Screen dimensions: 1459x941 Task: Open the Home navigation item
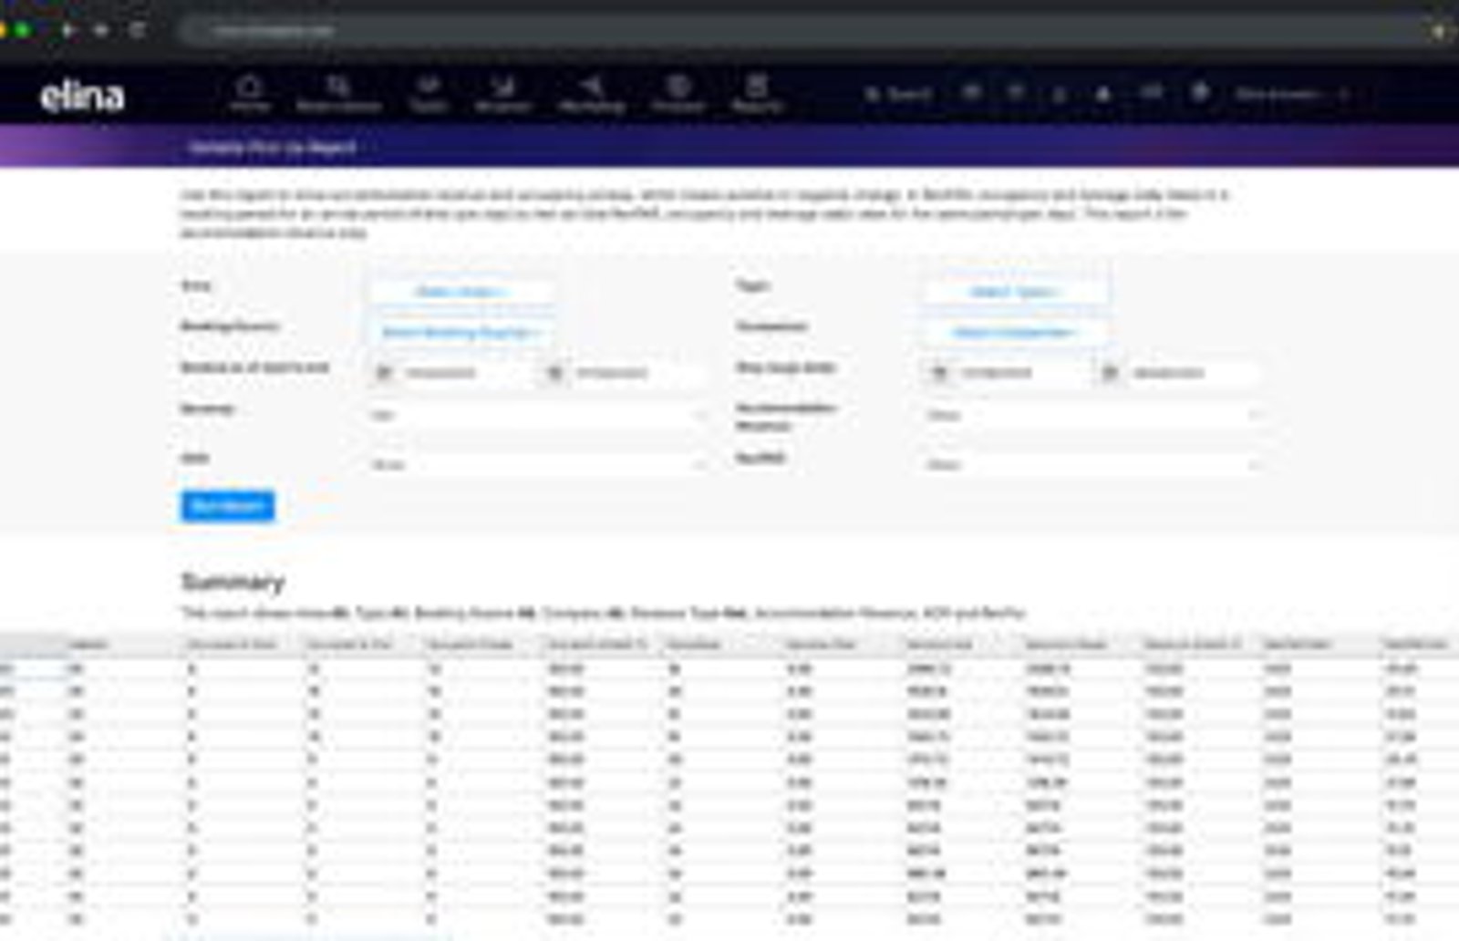pos(249,94)
